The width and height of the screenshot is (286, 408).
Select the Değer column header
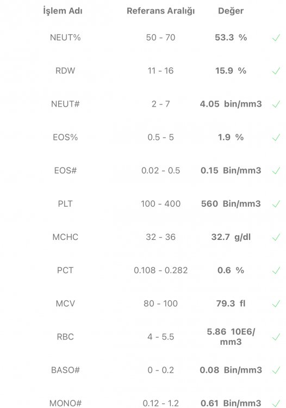click(231, 11)
